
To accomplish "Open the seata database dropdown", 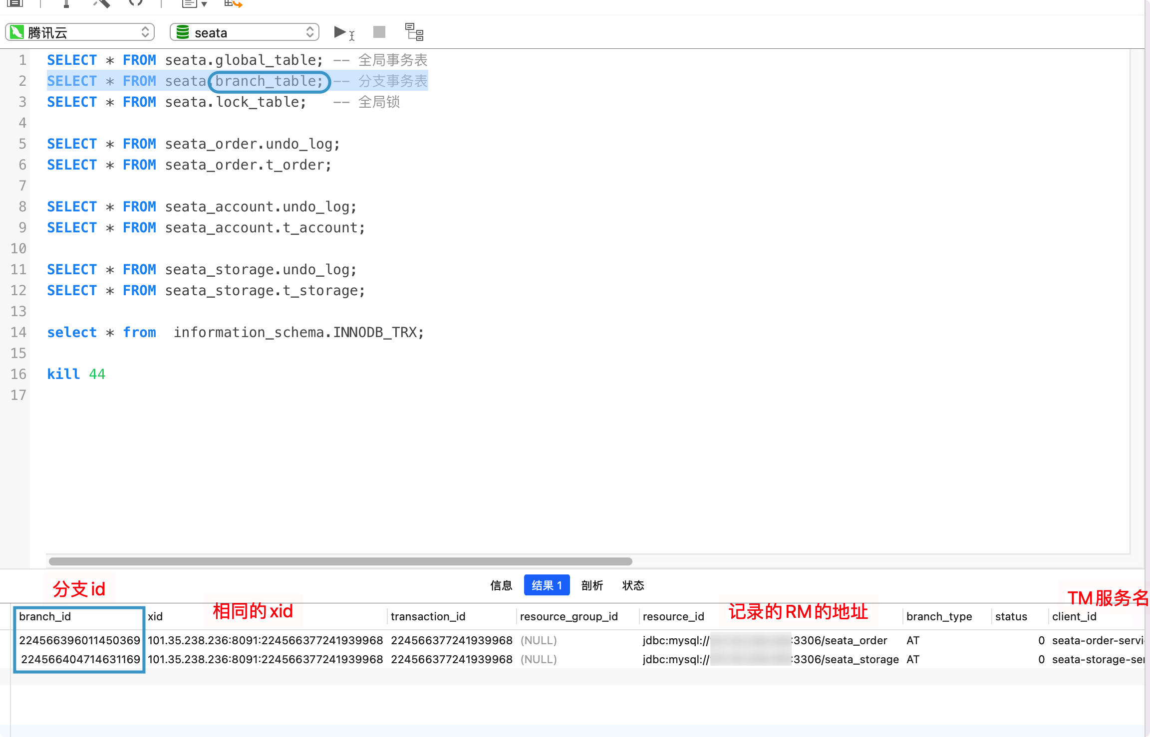I will [x=245, y=32].
